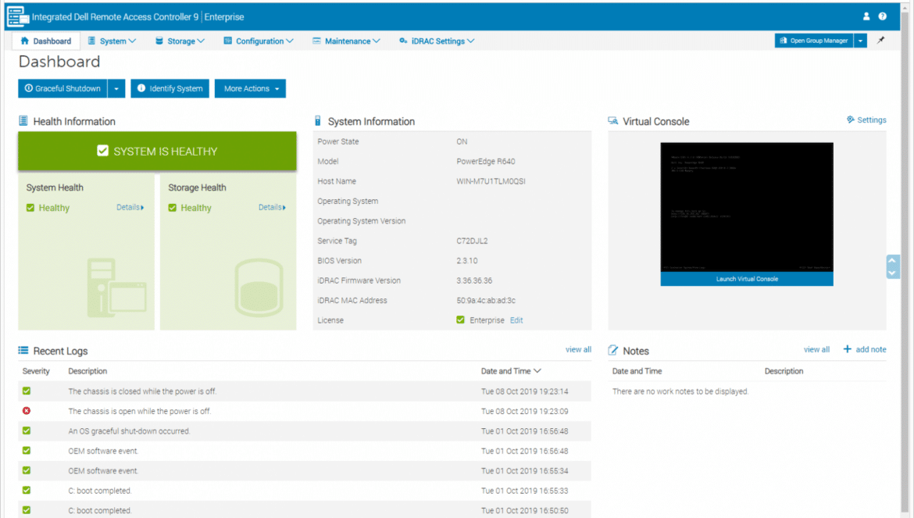Click severity icon for chassis closed log
Viewport: 914px width, 518px height.
tap(27, 391)
